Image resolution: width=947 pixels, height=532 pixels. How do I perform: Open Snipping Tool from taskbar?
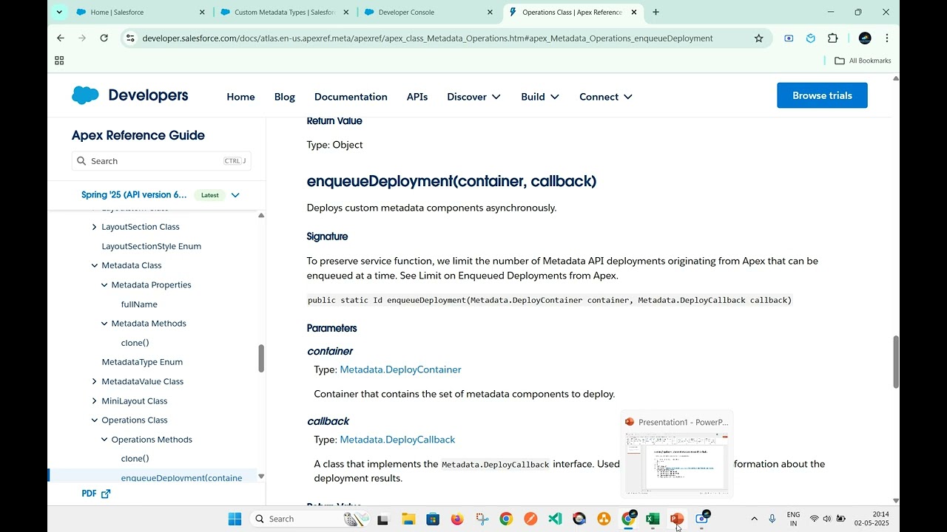pyautogui.click(x=482, y=519)
